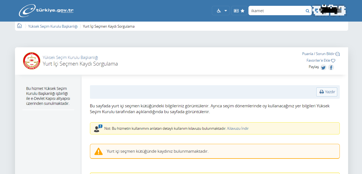Share the page on Facebook

click(331, 67)
